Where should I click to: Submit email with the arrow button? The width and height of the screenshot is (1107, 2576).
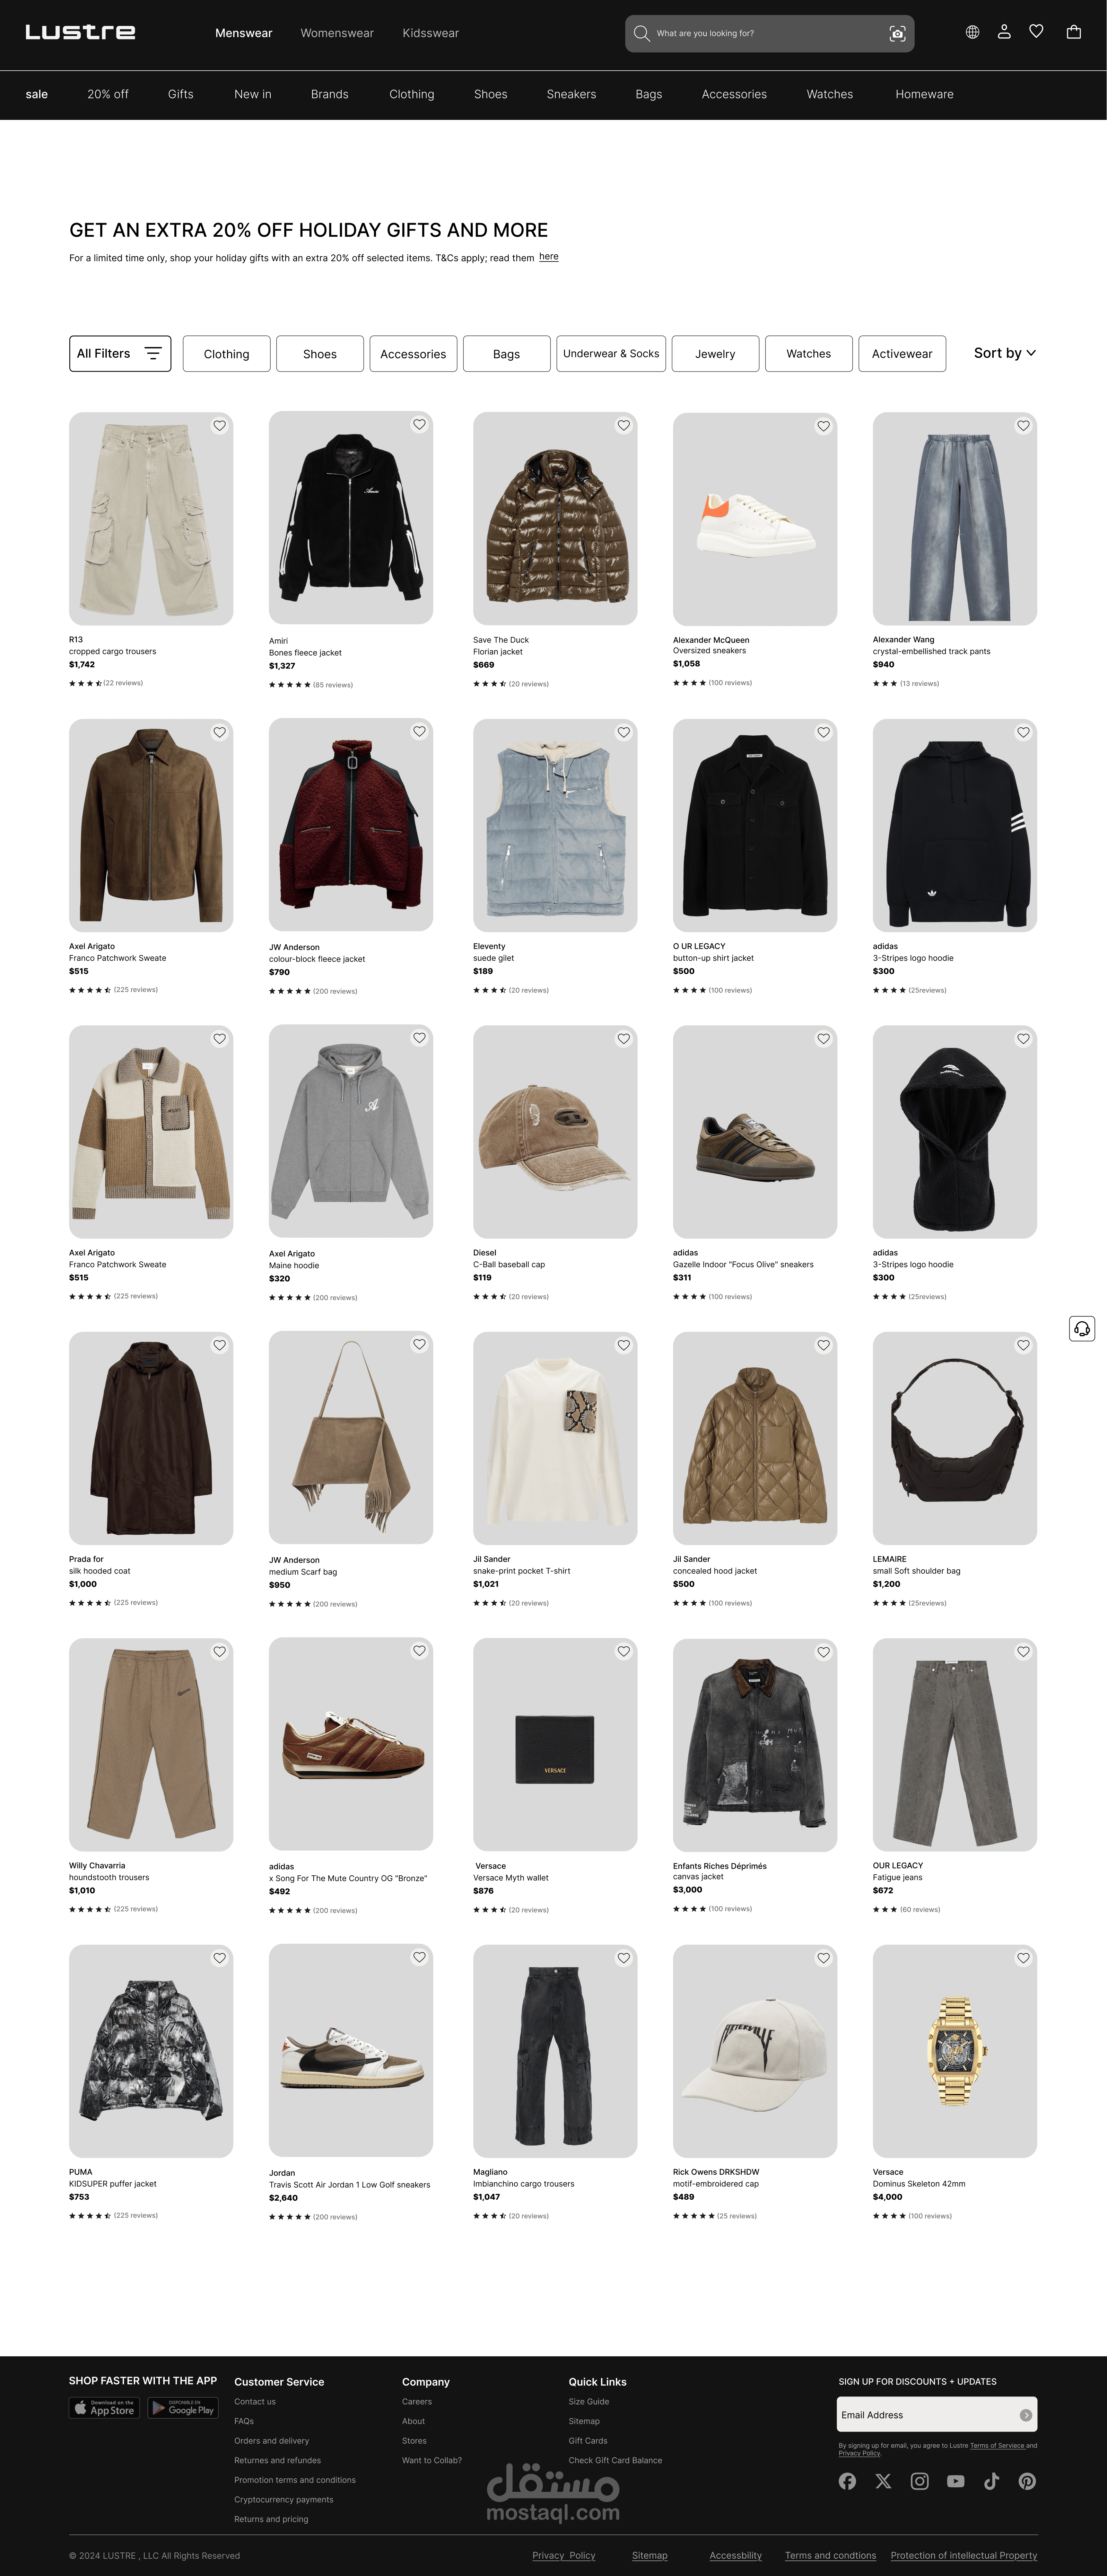click(x=1025, y=2415)
